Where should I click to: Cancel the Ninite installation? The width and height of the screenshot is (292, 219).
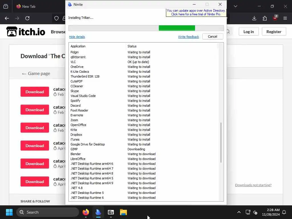click(x=212, y=36)
